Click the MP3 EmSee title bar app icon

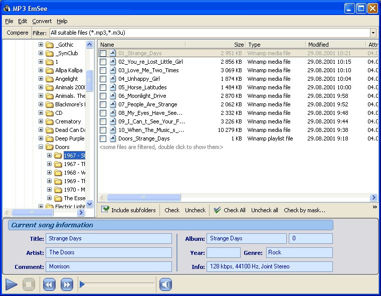(x=7, y=8)
